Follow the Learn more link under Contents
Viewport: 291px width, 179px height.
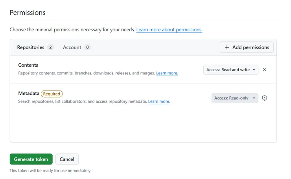coord(167,73)
